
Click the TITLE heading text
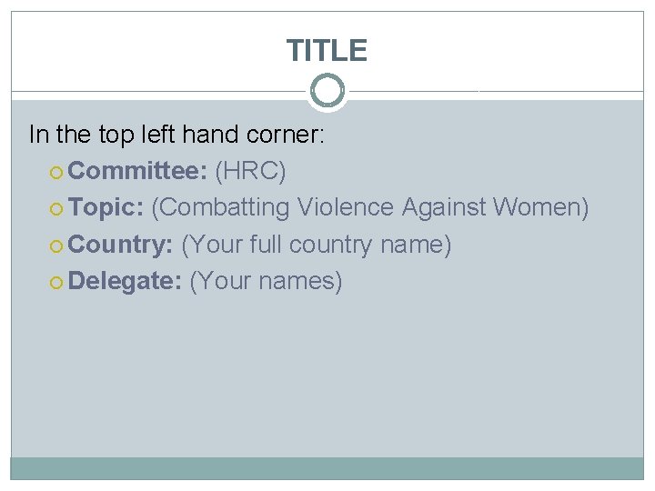pos(327,50)
